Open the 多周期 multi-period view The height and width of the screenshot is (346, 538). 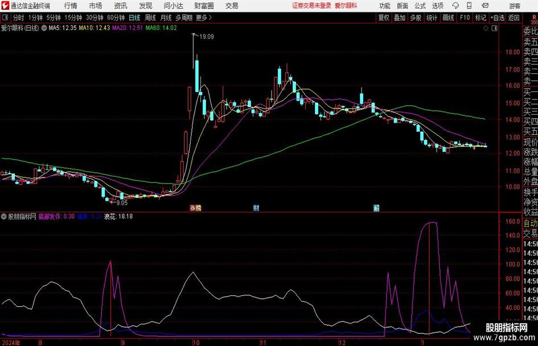[x=184, y=18]
